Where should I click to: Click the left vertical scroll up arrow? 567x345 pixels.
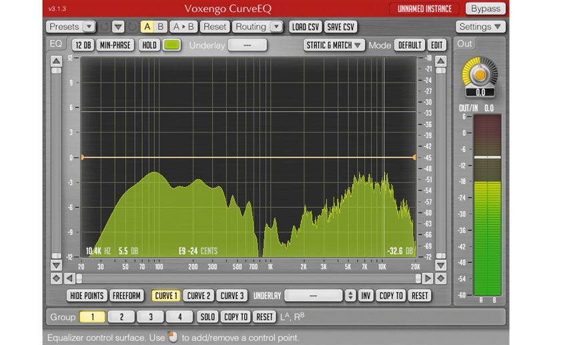coord(56,61)
